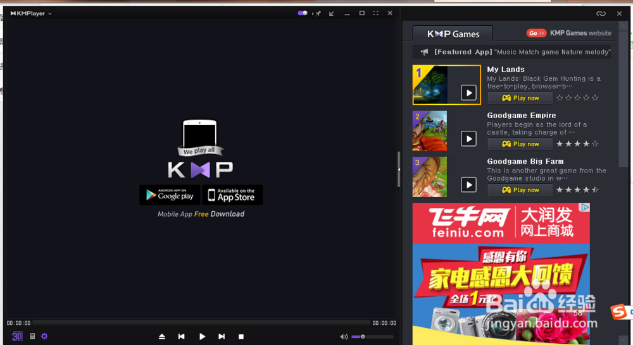Open the App Store download badge
Screen dimensions: 633x345
(232, 195)
